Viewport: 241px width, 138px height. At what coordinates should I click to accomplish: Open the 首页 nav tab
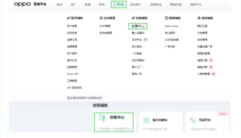[x=59, y=5]
